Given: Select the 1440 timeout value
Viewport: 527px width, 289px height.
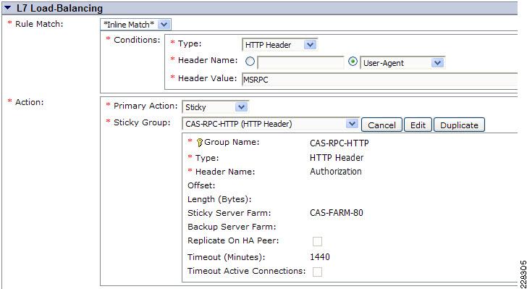Looking at the screenshot, I should click(x=320, y=257).
